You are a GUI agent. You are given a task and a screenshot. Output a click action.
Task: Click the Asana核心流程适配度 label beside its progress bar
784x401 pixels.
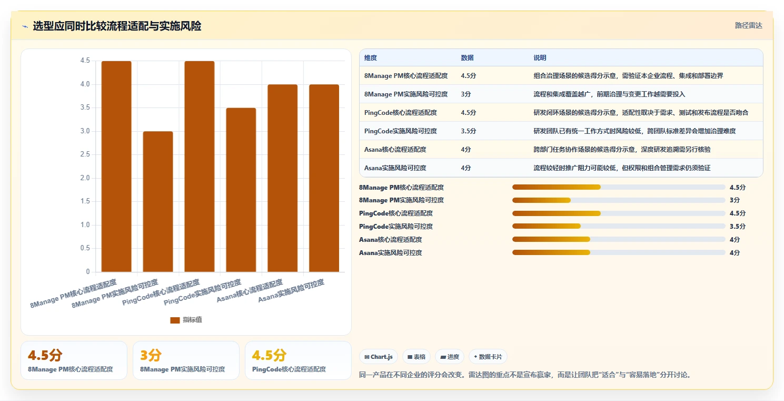pyautogui.click(x=391, y=240)
